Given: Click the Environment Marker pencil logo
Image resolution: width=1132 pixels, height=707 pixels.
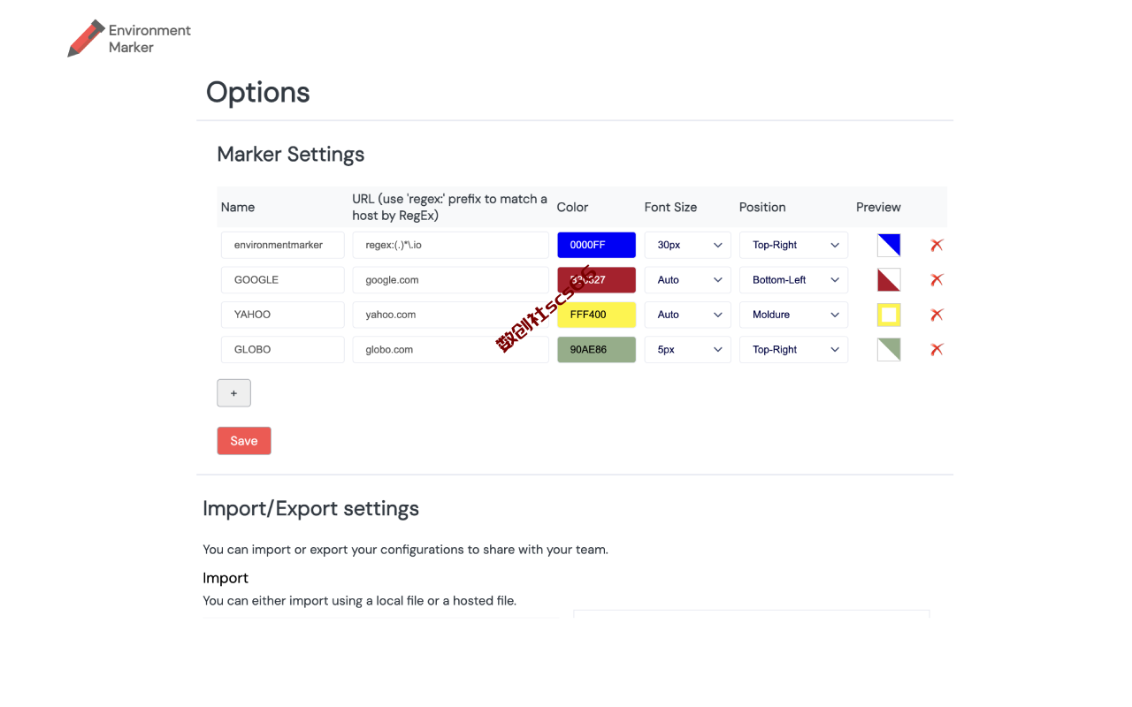Looking at the screenshot, I should [87, 39].
